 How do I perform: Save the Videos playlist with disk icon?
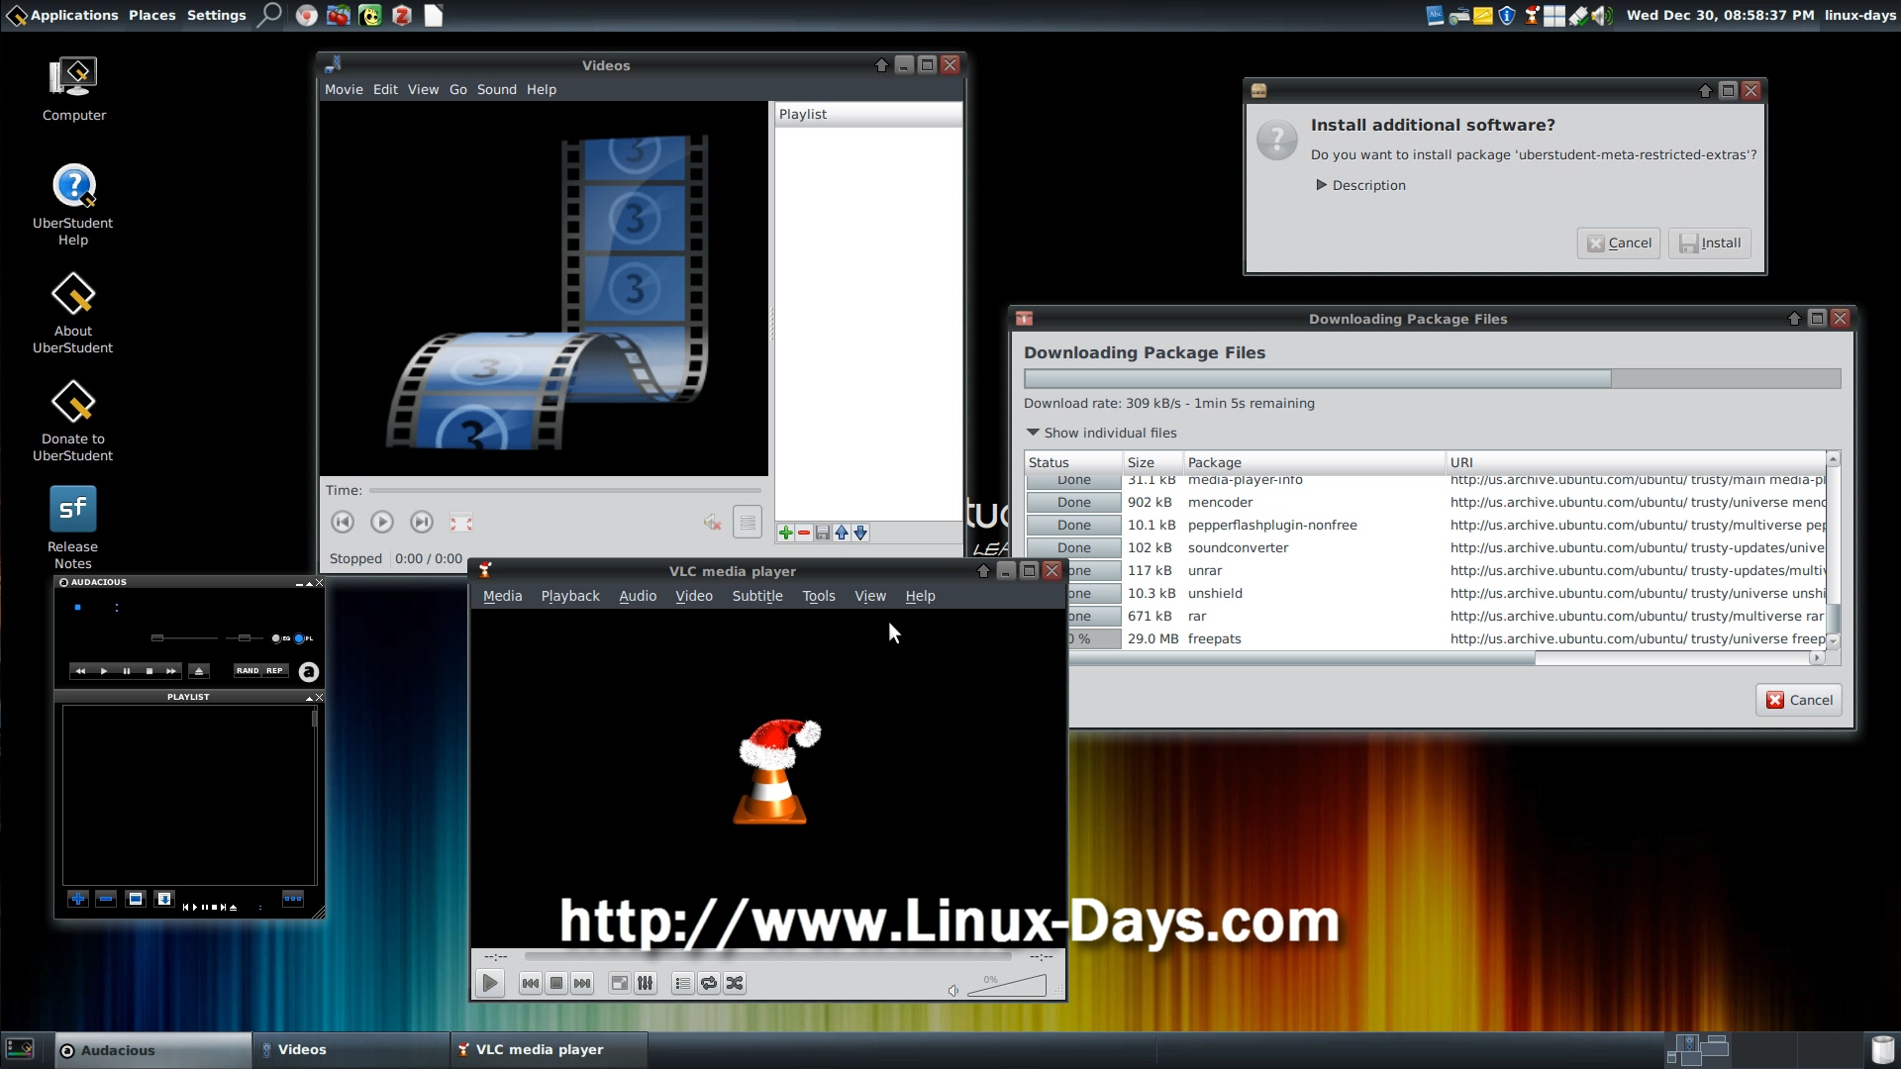823,533
